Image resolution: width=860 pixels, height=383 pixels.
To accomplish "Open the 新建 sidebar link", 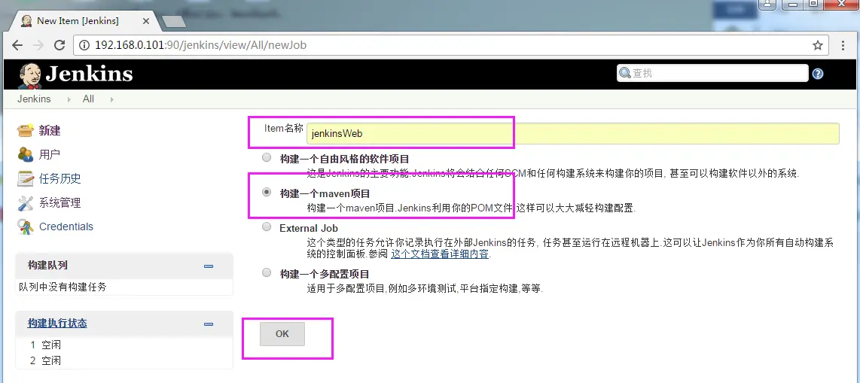I will click(x=50, y=130).
